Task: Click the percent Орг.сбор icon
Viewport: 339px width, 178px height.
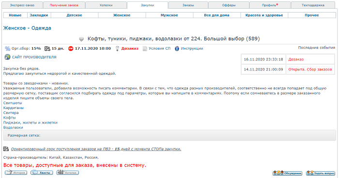Action: click(8, 48)
